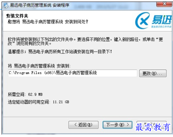Click the 安装到何处 question subheading
This screenshot has height=137, width=173.
tap(48, 22)
